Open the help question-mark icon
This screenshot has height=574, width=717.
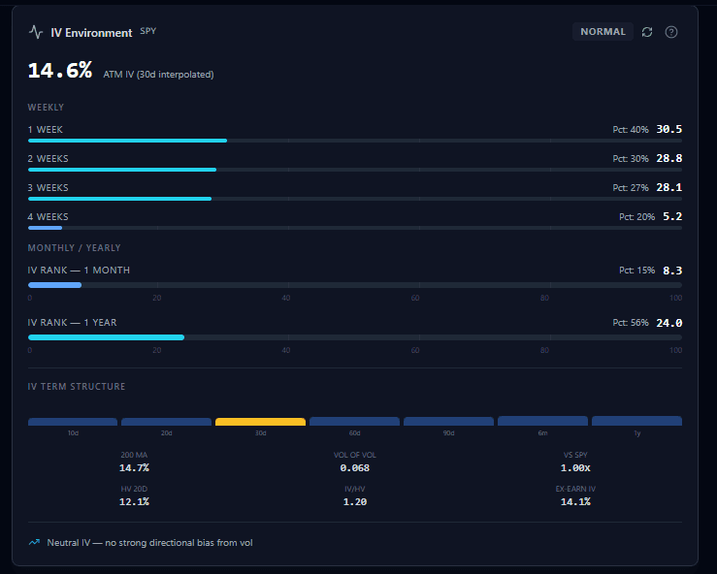pyautogui.click(x=671, y=32)
